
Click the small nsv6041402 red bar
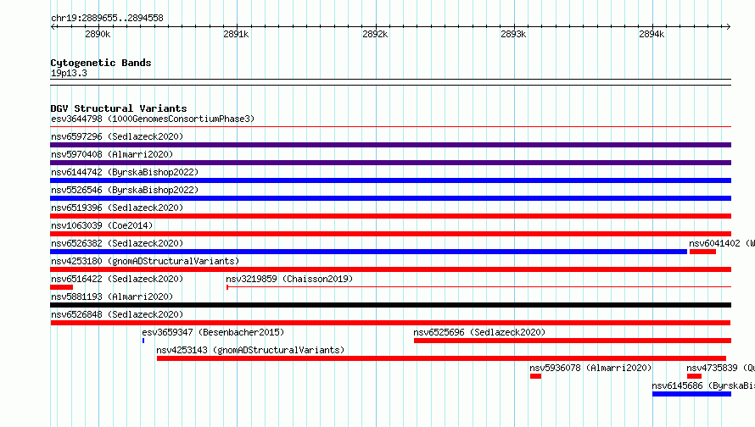pos(702,252)
